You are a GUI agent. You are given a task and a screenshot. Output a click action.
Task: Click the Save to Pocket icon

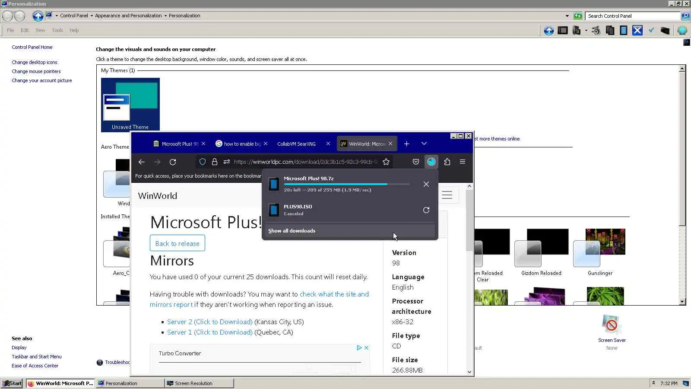(x=416, y=162)
